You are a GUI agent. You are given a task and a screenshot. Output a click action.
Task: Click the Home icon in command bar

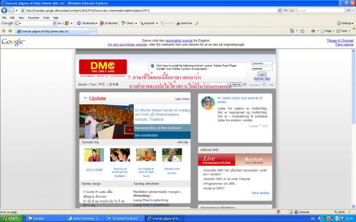point(292,31)
